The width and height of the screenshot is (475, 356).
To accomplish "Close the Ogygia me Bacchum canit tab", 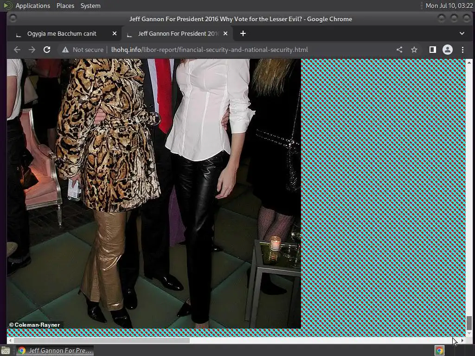I will pyautogui.click(x=115, y=33).
